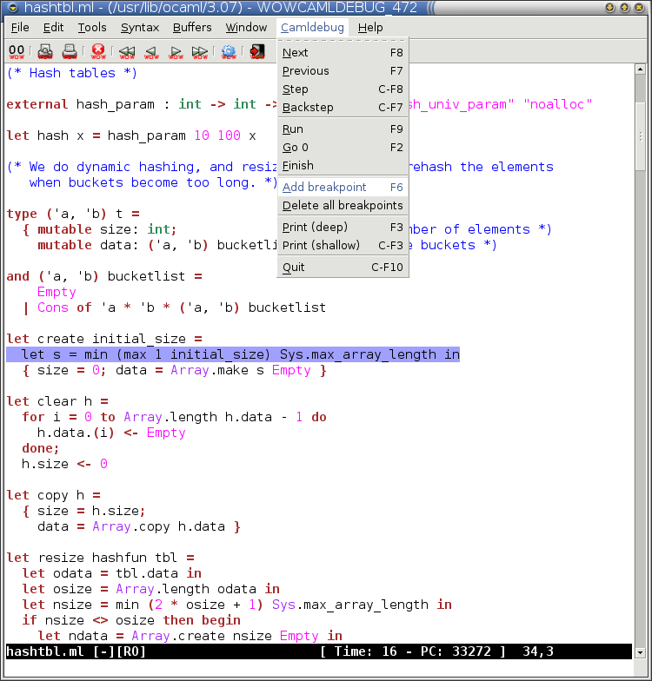The image size is (652, 681).
Task: Open the Buffers menu
Action: [x=192, y=27]
